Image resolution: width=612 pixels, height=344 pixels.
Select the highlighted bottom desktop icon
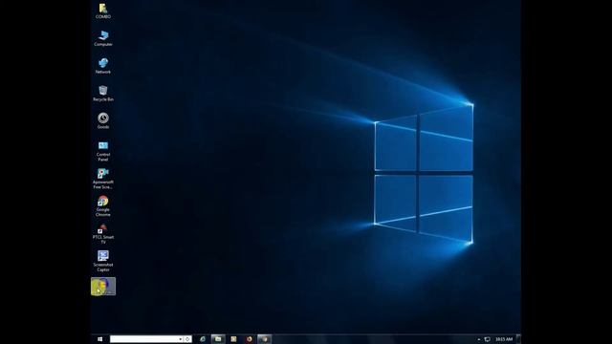tap(103, 287)
